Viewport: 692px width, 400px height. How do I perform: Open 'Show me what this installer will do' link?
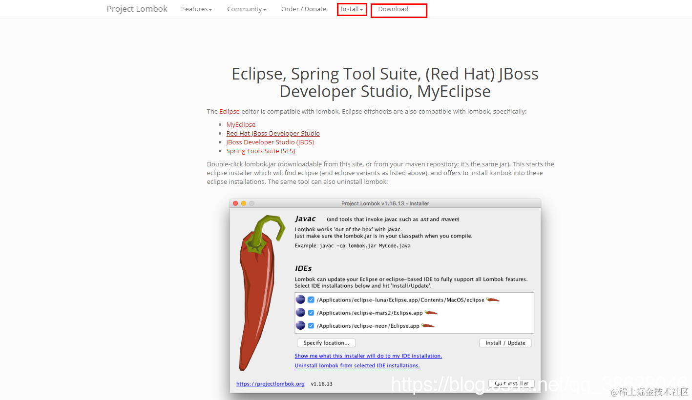368,356
